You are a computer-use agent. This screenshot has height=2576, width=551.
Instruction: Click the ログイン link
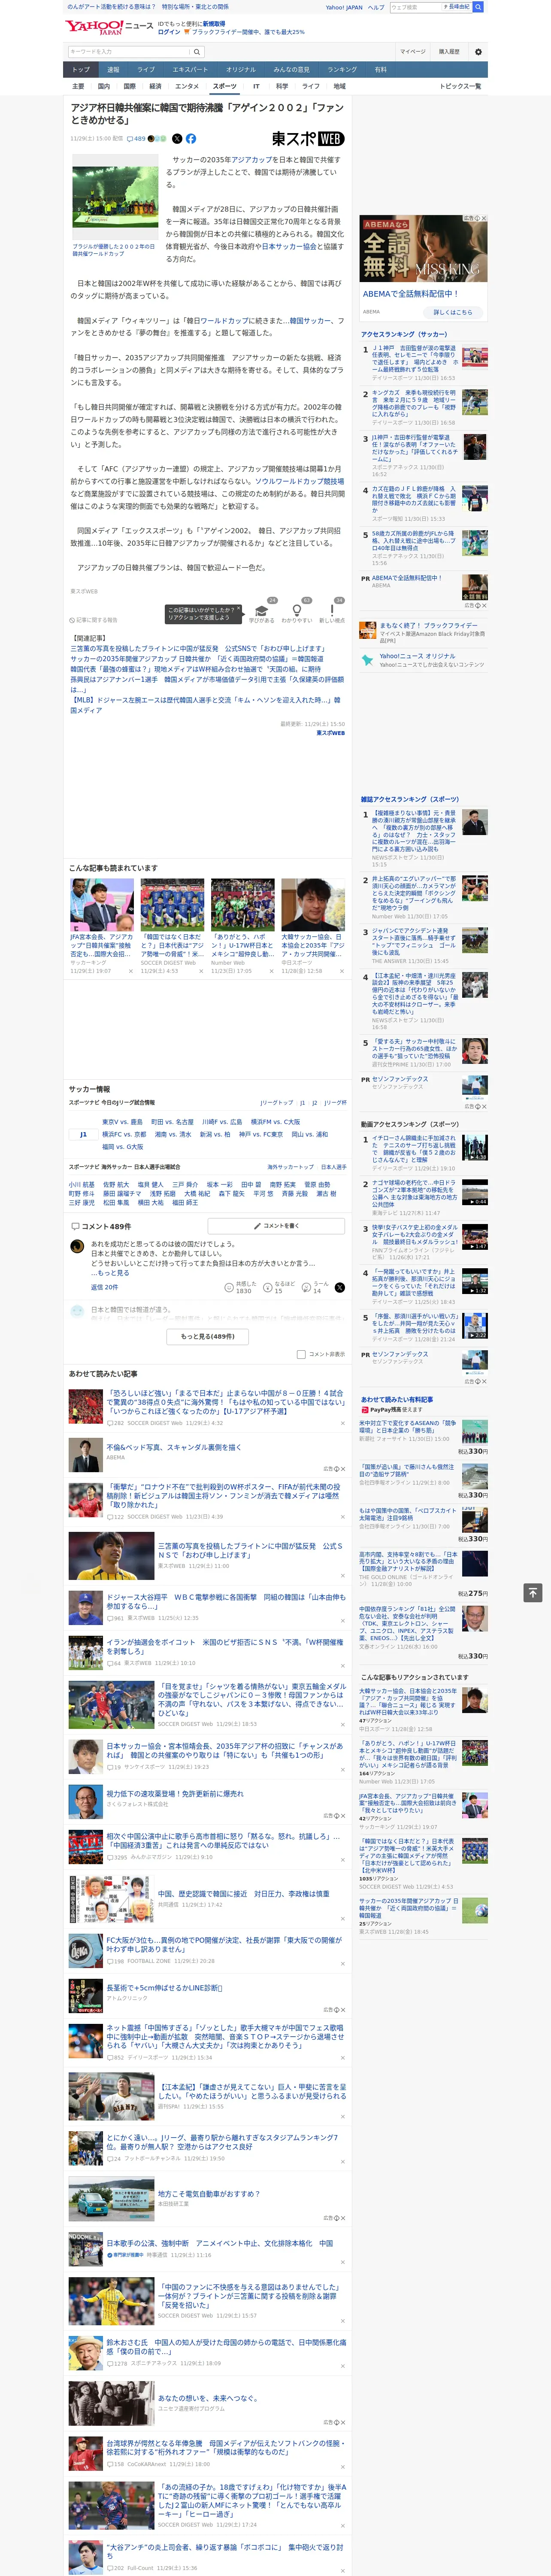pos(169,32)
